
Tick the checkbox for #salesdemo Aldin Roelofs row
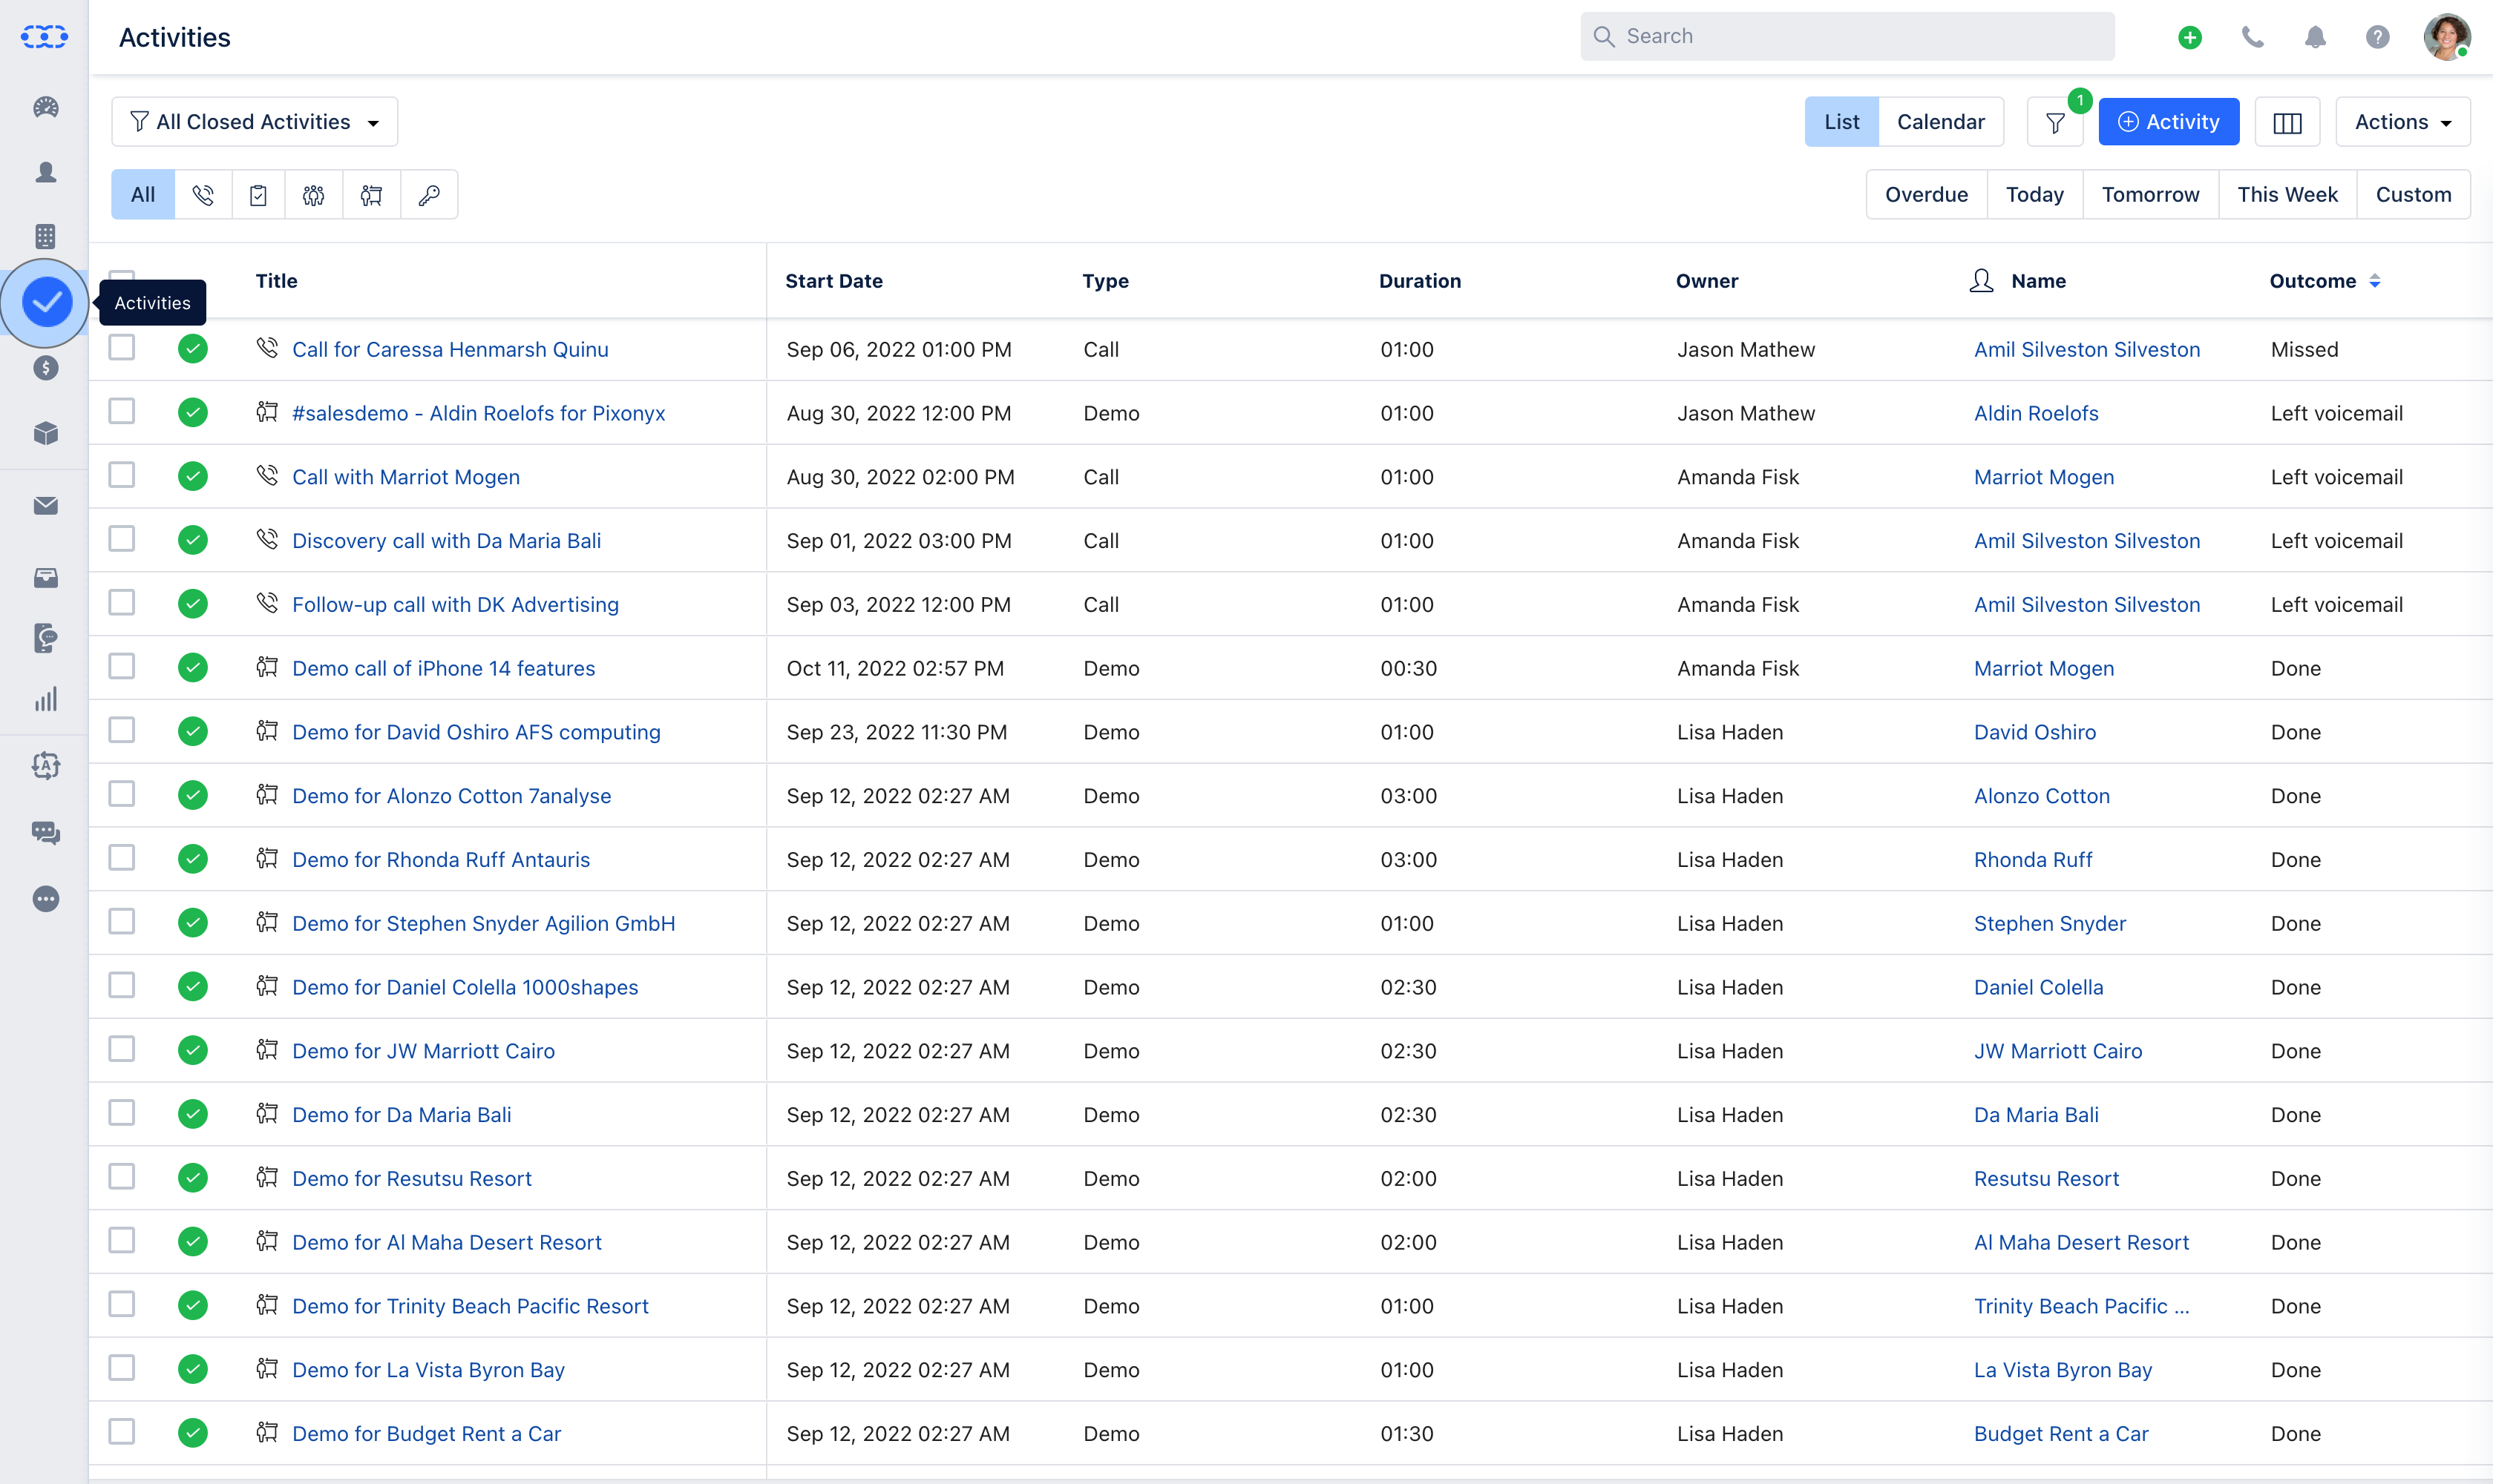[122, 411]
